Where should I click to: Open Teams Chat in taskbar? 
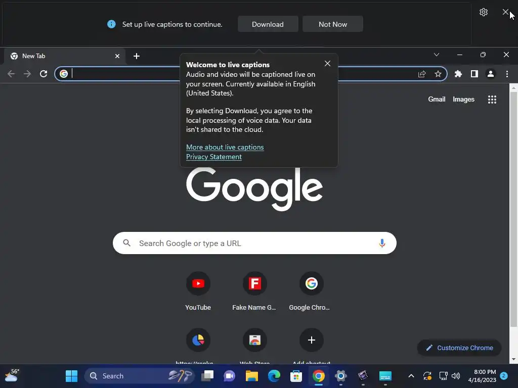(x=230, y=376)
